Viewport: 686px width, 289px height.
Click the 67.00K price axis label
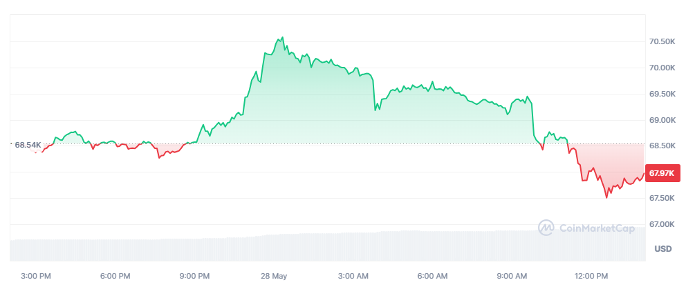(662, 224)
